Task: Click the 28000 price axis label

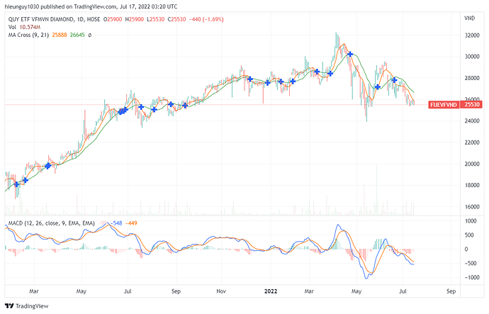Action: point(472,78)
